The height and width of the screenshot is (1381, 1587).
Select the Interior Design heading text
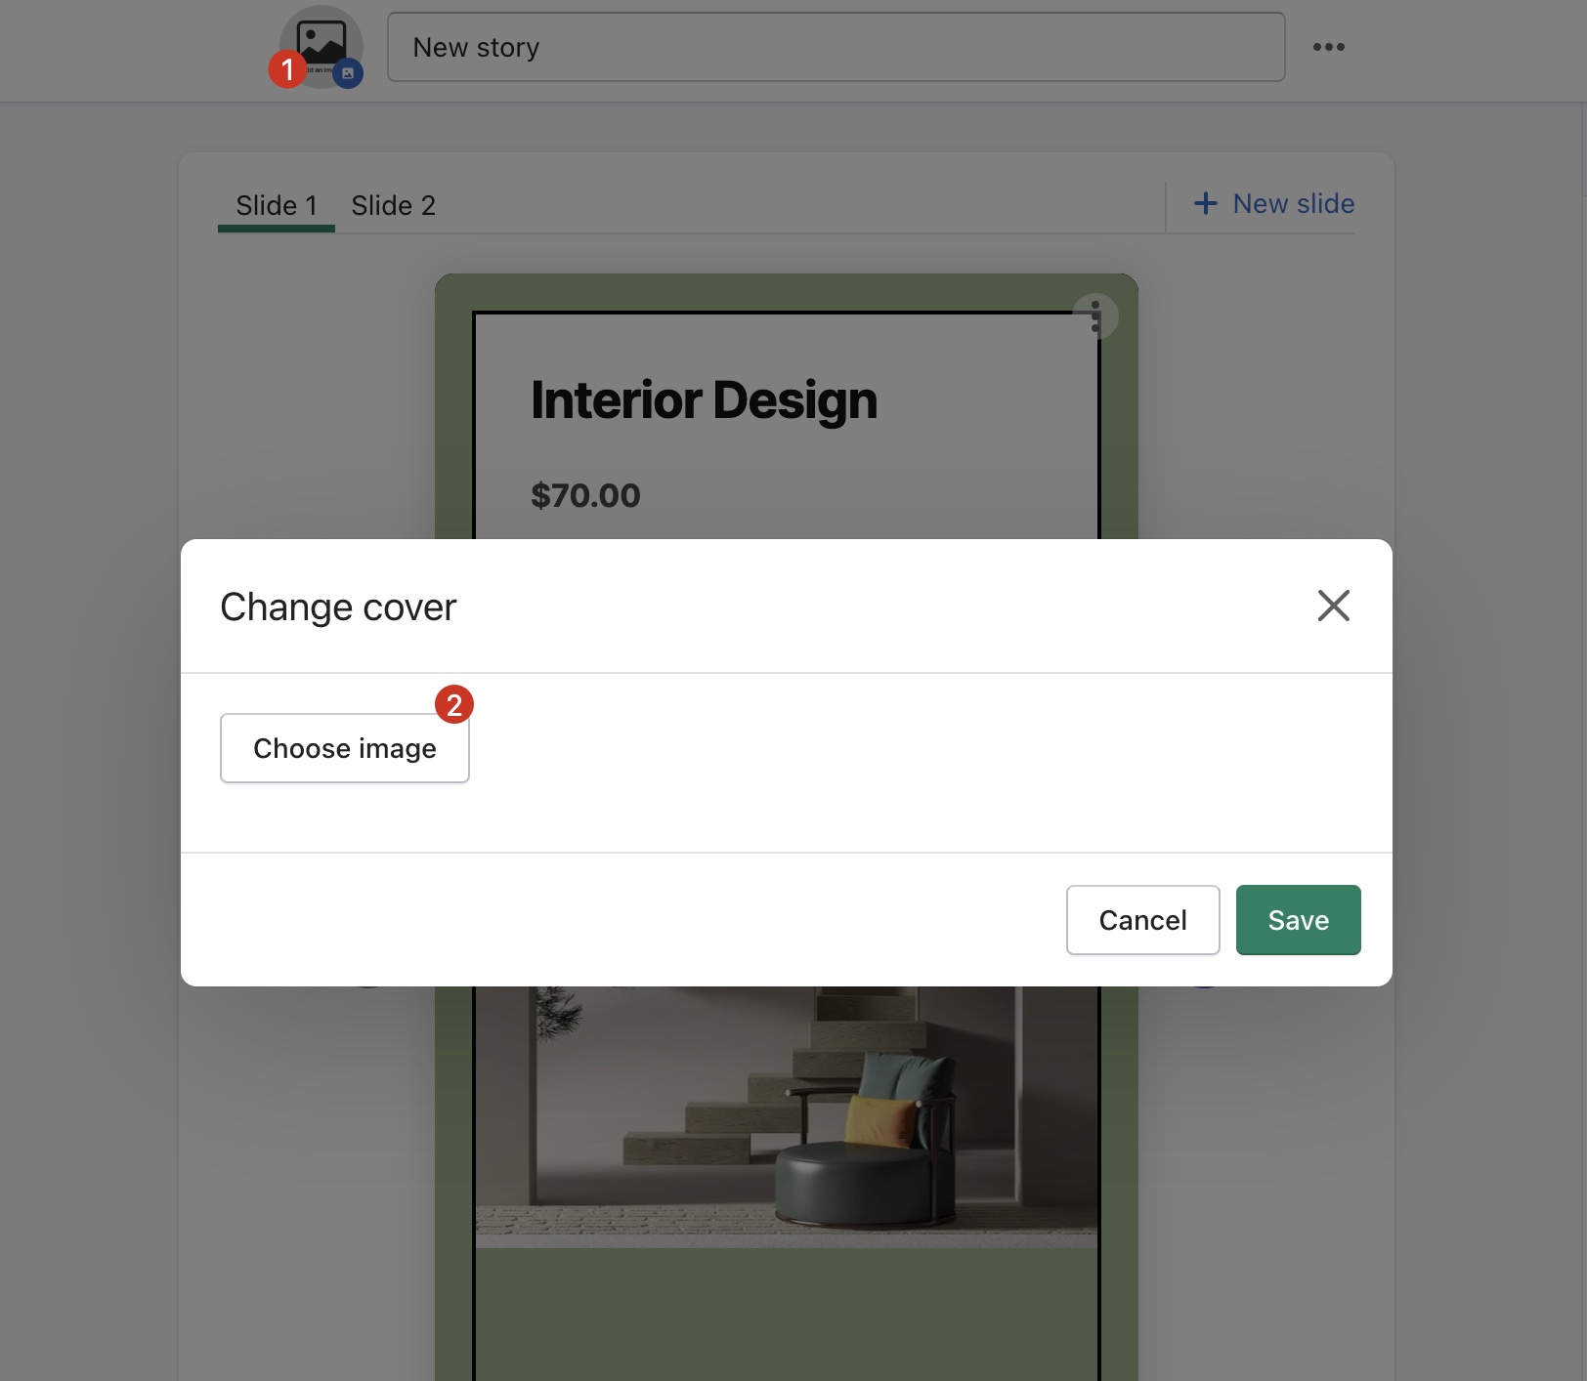pyautogui.click(x=704, y=400)
